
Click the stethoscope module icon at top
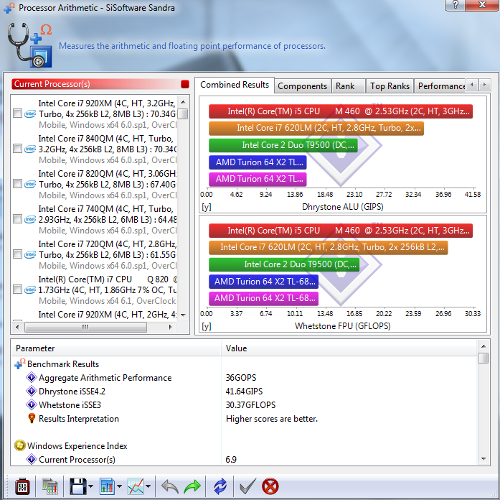tap(29, 45)
